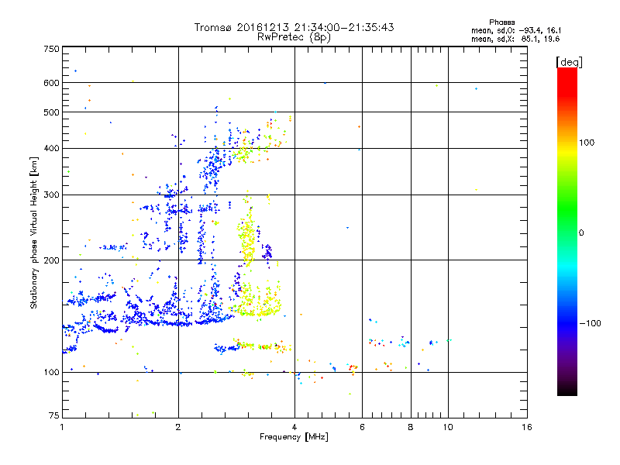The height and width of the screenshot is (465, 620).
Task: Click the Tromsø 20161213 date-time title
Action: click(x=294, y=27)
